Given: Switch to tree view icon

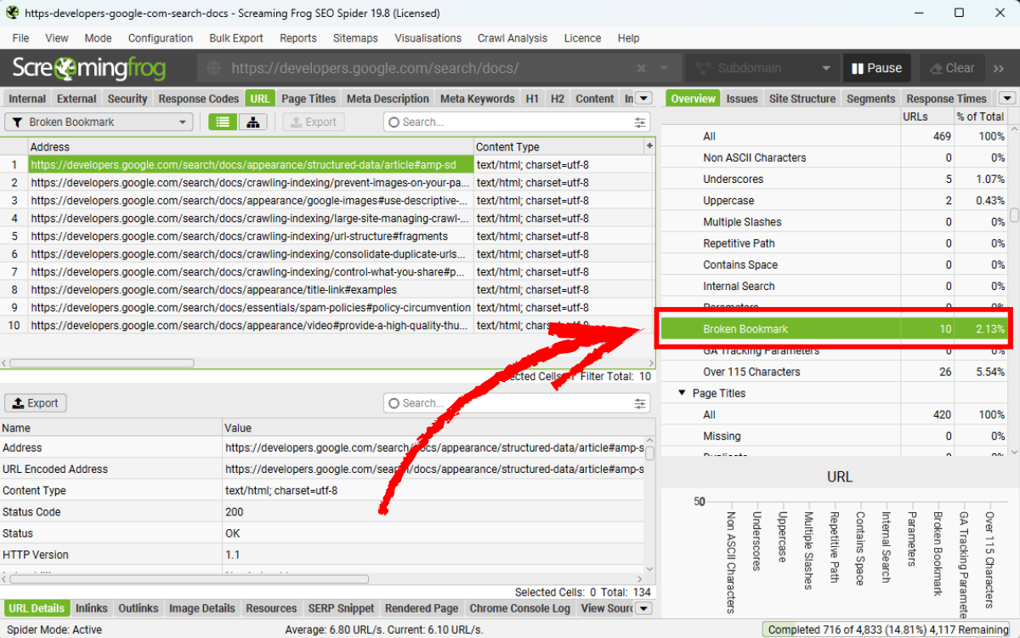Looking at the screenshot, I should pyautogui.click(x=252, y=122).
